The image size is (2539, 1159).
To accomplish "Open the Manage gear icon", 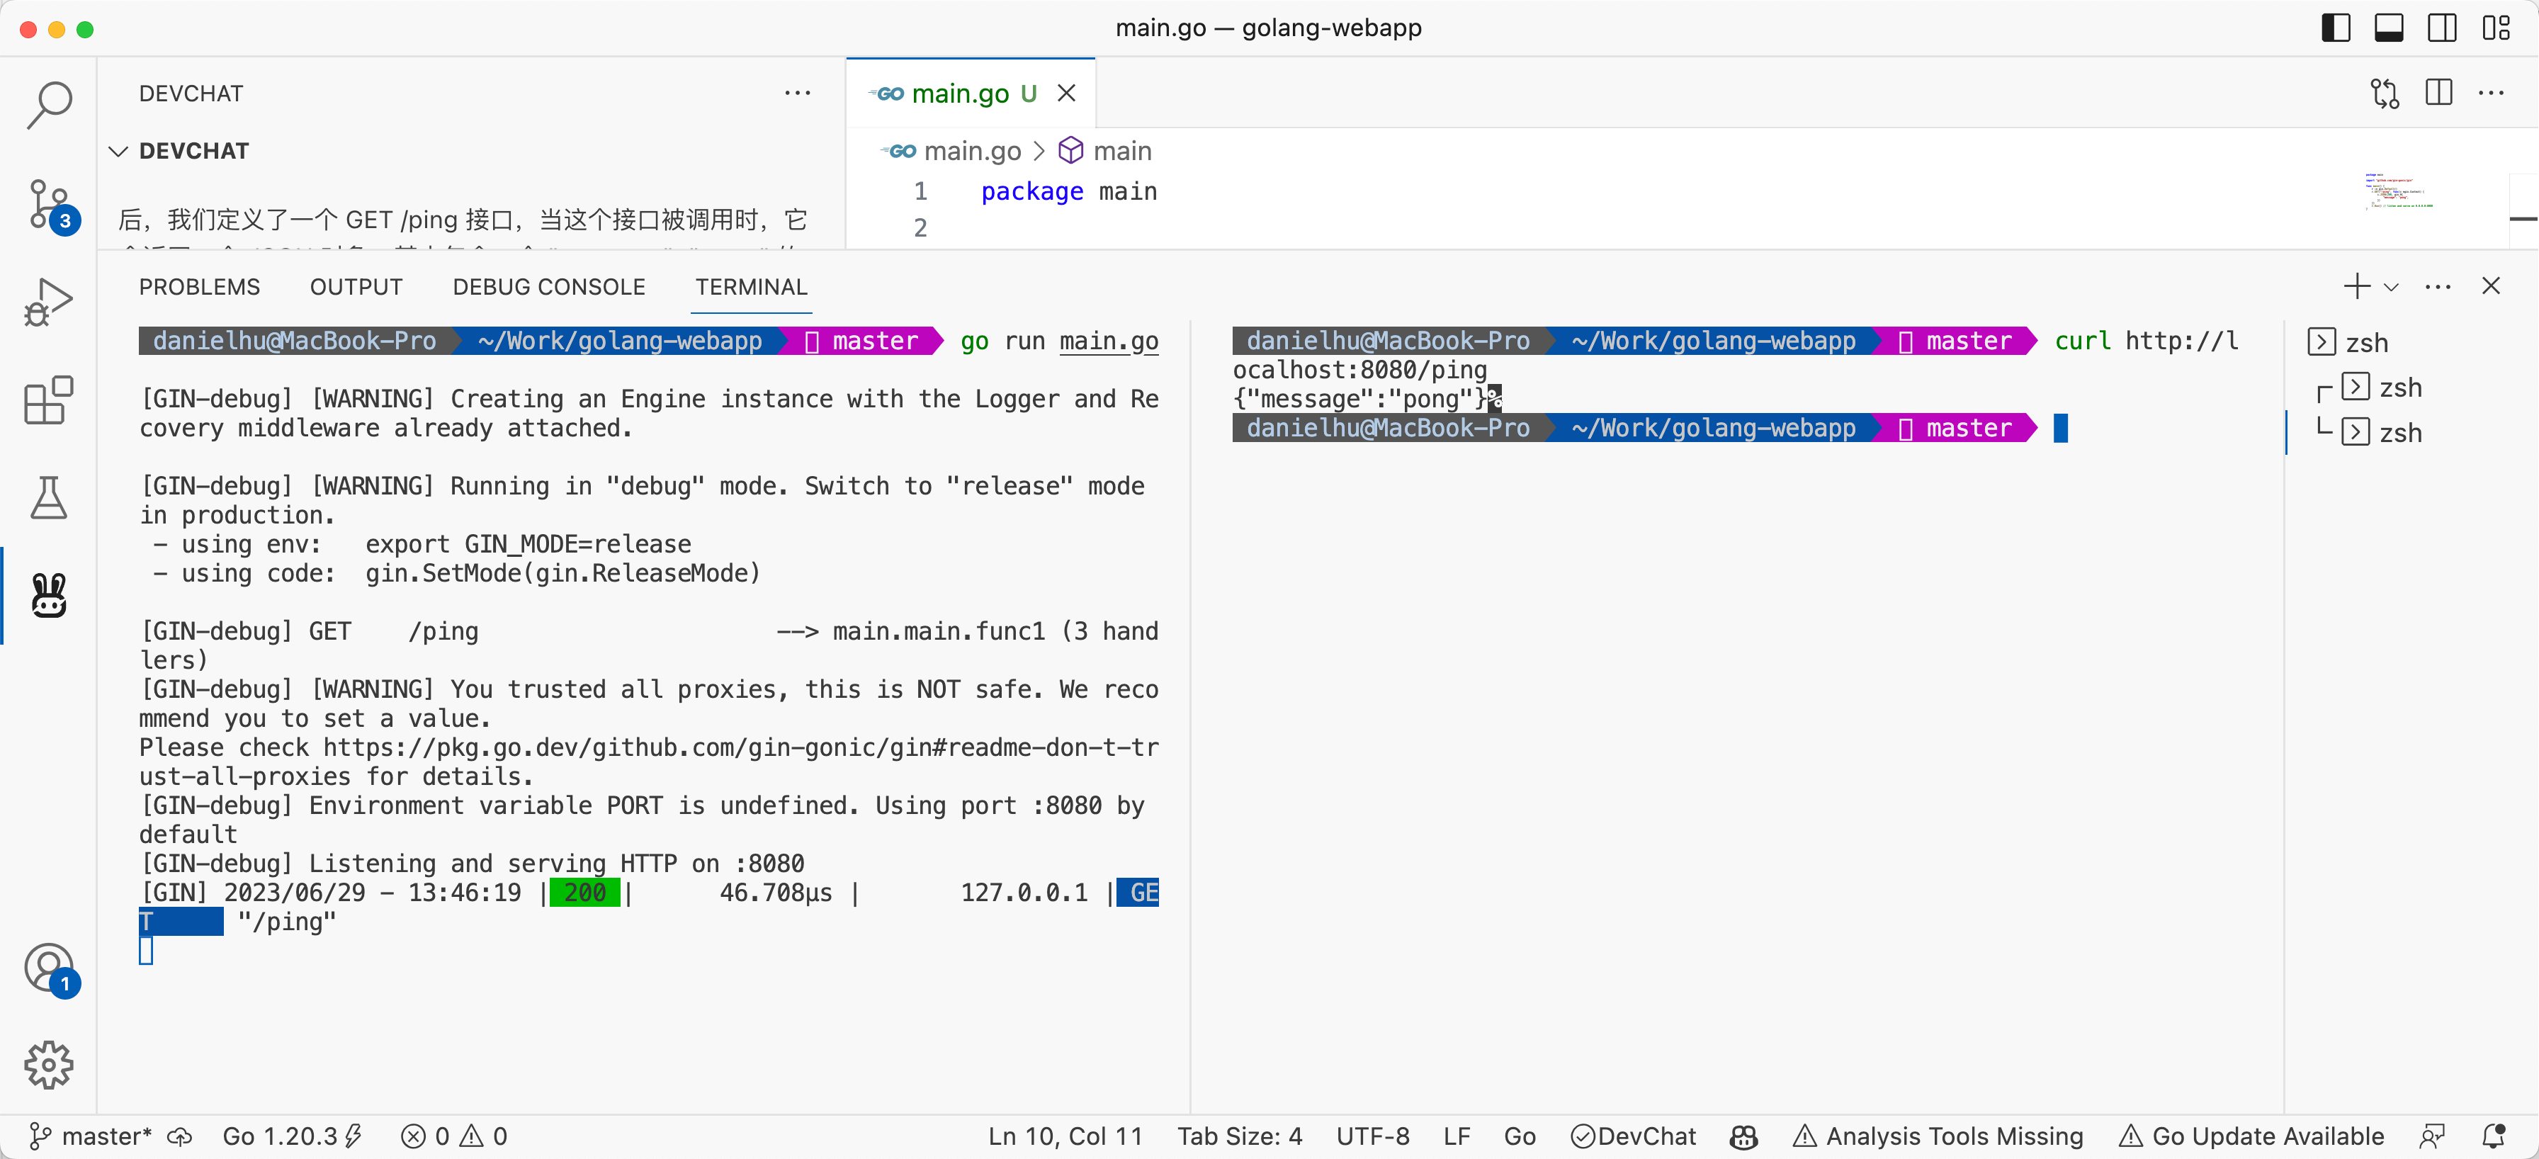I will coord(48,1064).
